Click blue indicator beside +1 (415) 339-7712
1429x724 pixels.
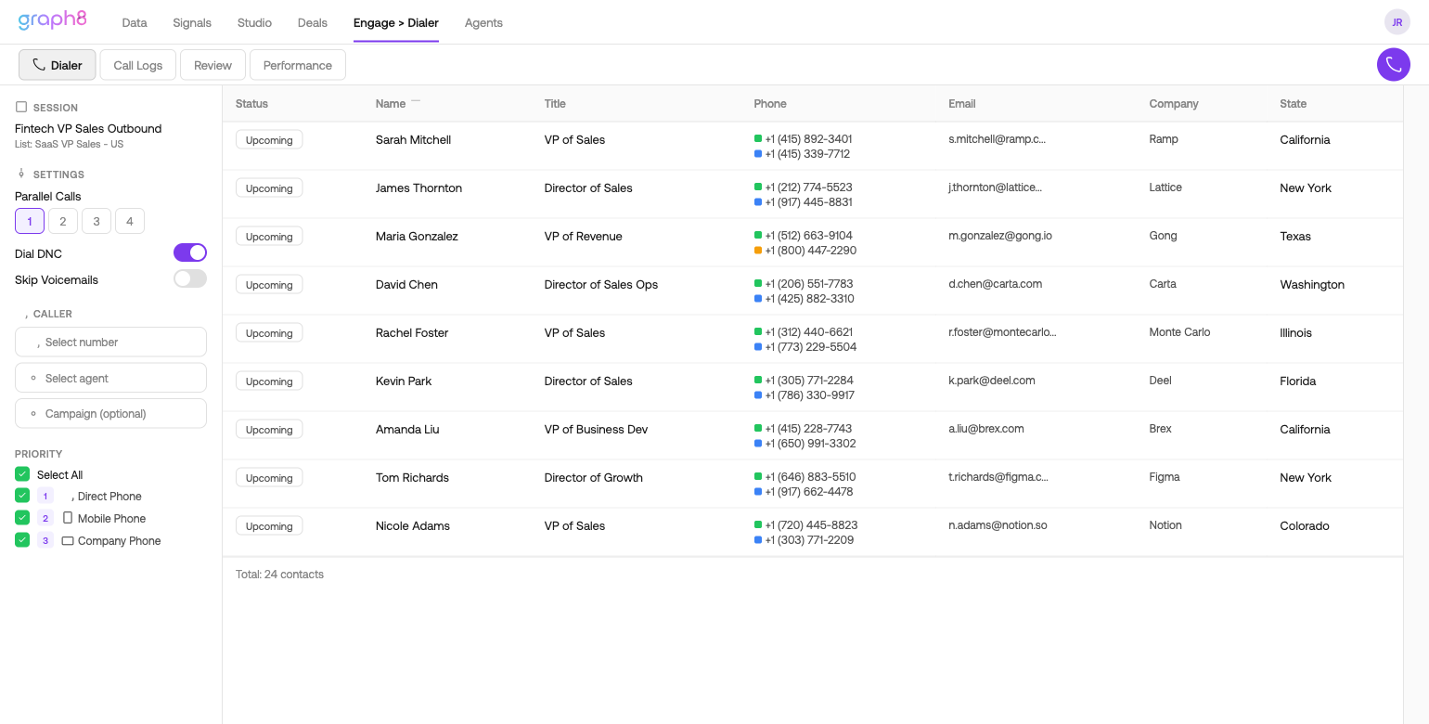pos(758,154)
